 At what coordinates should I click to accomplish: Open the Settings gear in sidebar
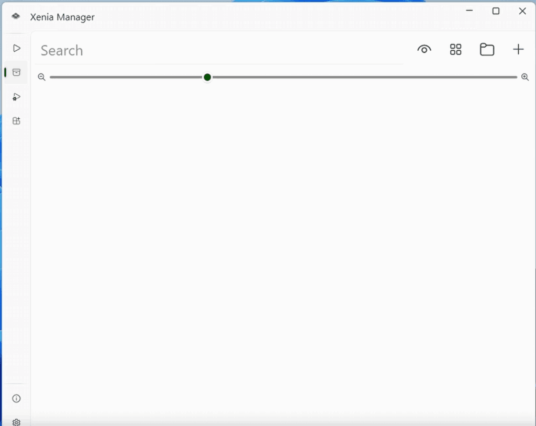click(x=16, y=422)
